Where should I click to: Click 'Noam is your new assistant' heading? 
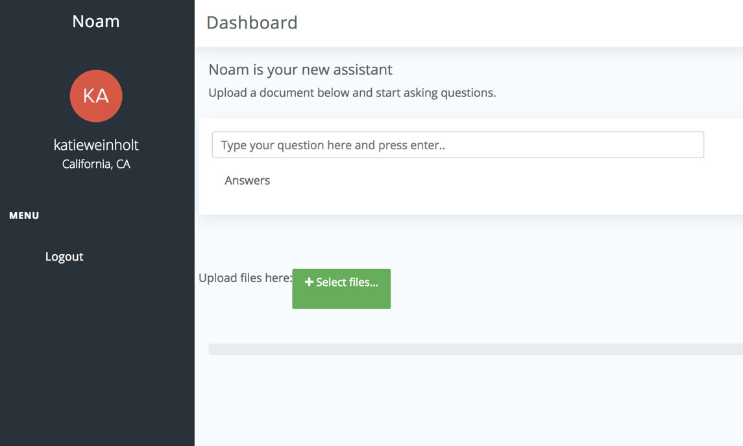300,69
